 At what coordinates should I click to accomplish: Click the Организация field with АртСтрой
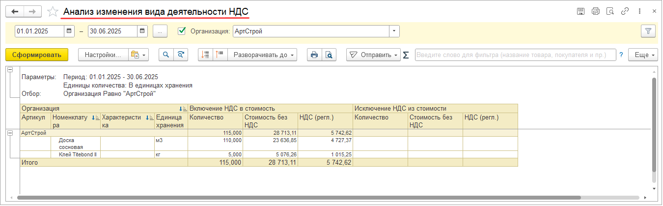click(311, 31)
